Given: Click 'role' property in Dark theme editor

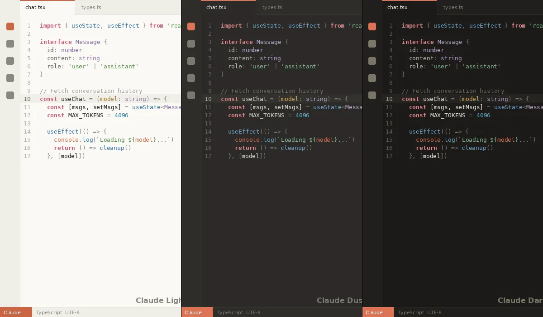Looking at the screenshot, I should 416,66.
